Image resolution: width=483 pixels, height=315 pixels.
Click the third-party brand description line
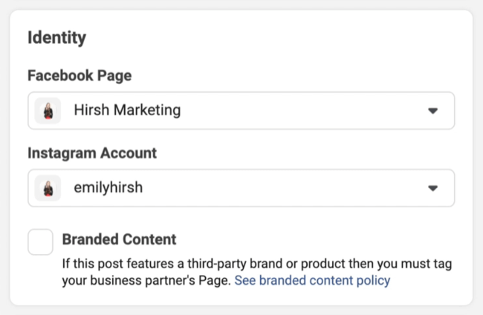click(256, 264)
